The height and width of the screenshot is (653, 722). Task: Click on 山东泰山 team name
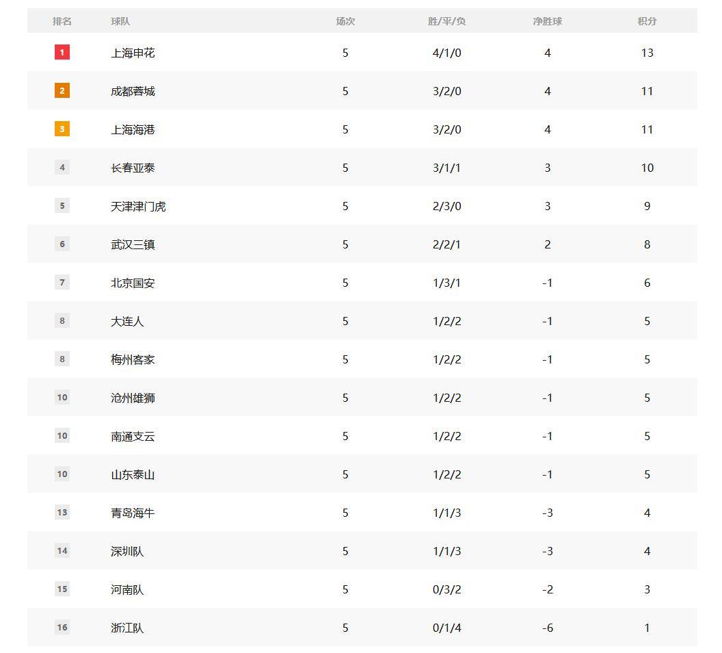[133, 474]
